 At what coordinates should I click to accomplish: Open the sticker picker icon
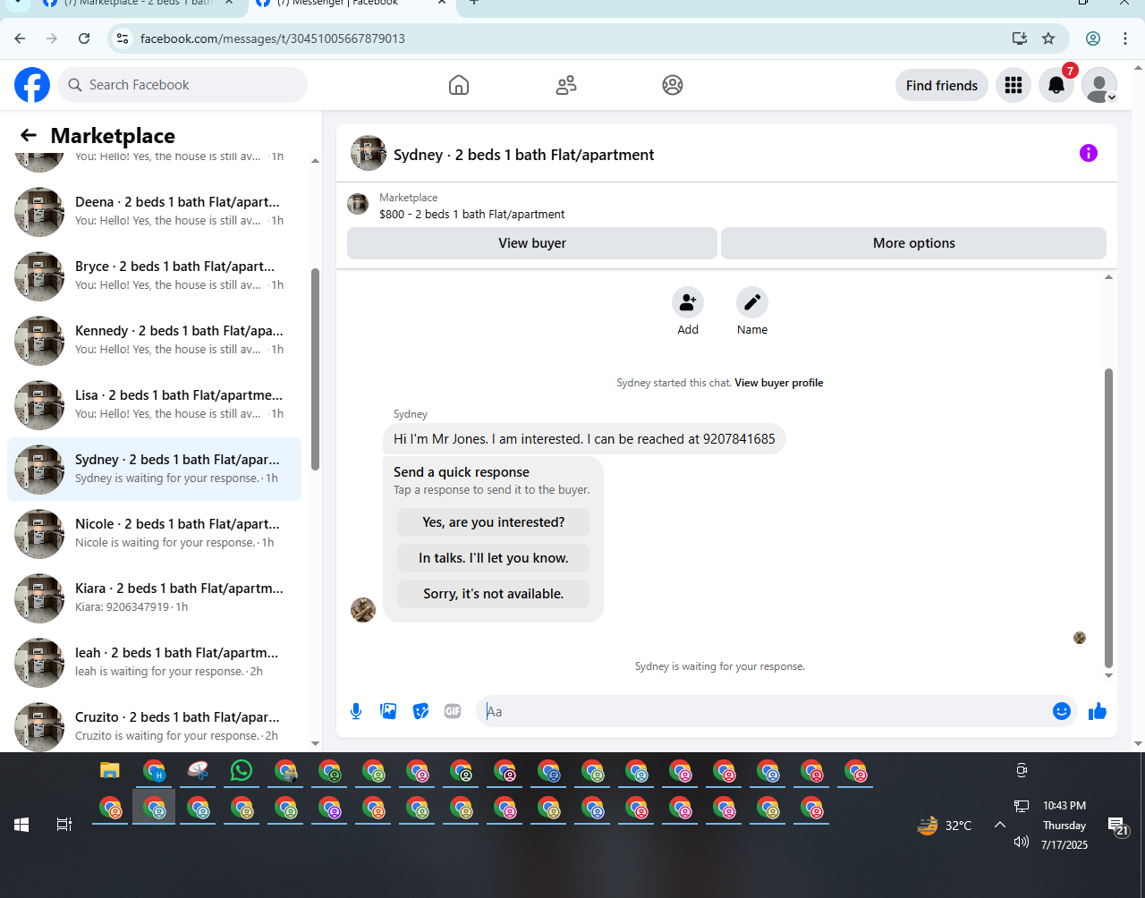click(420, 711)
